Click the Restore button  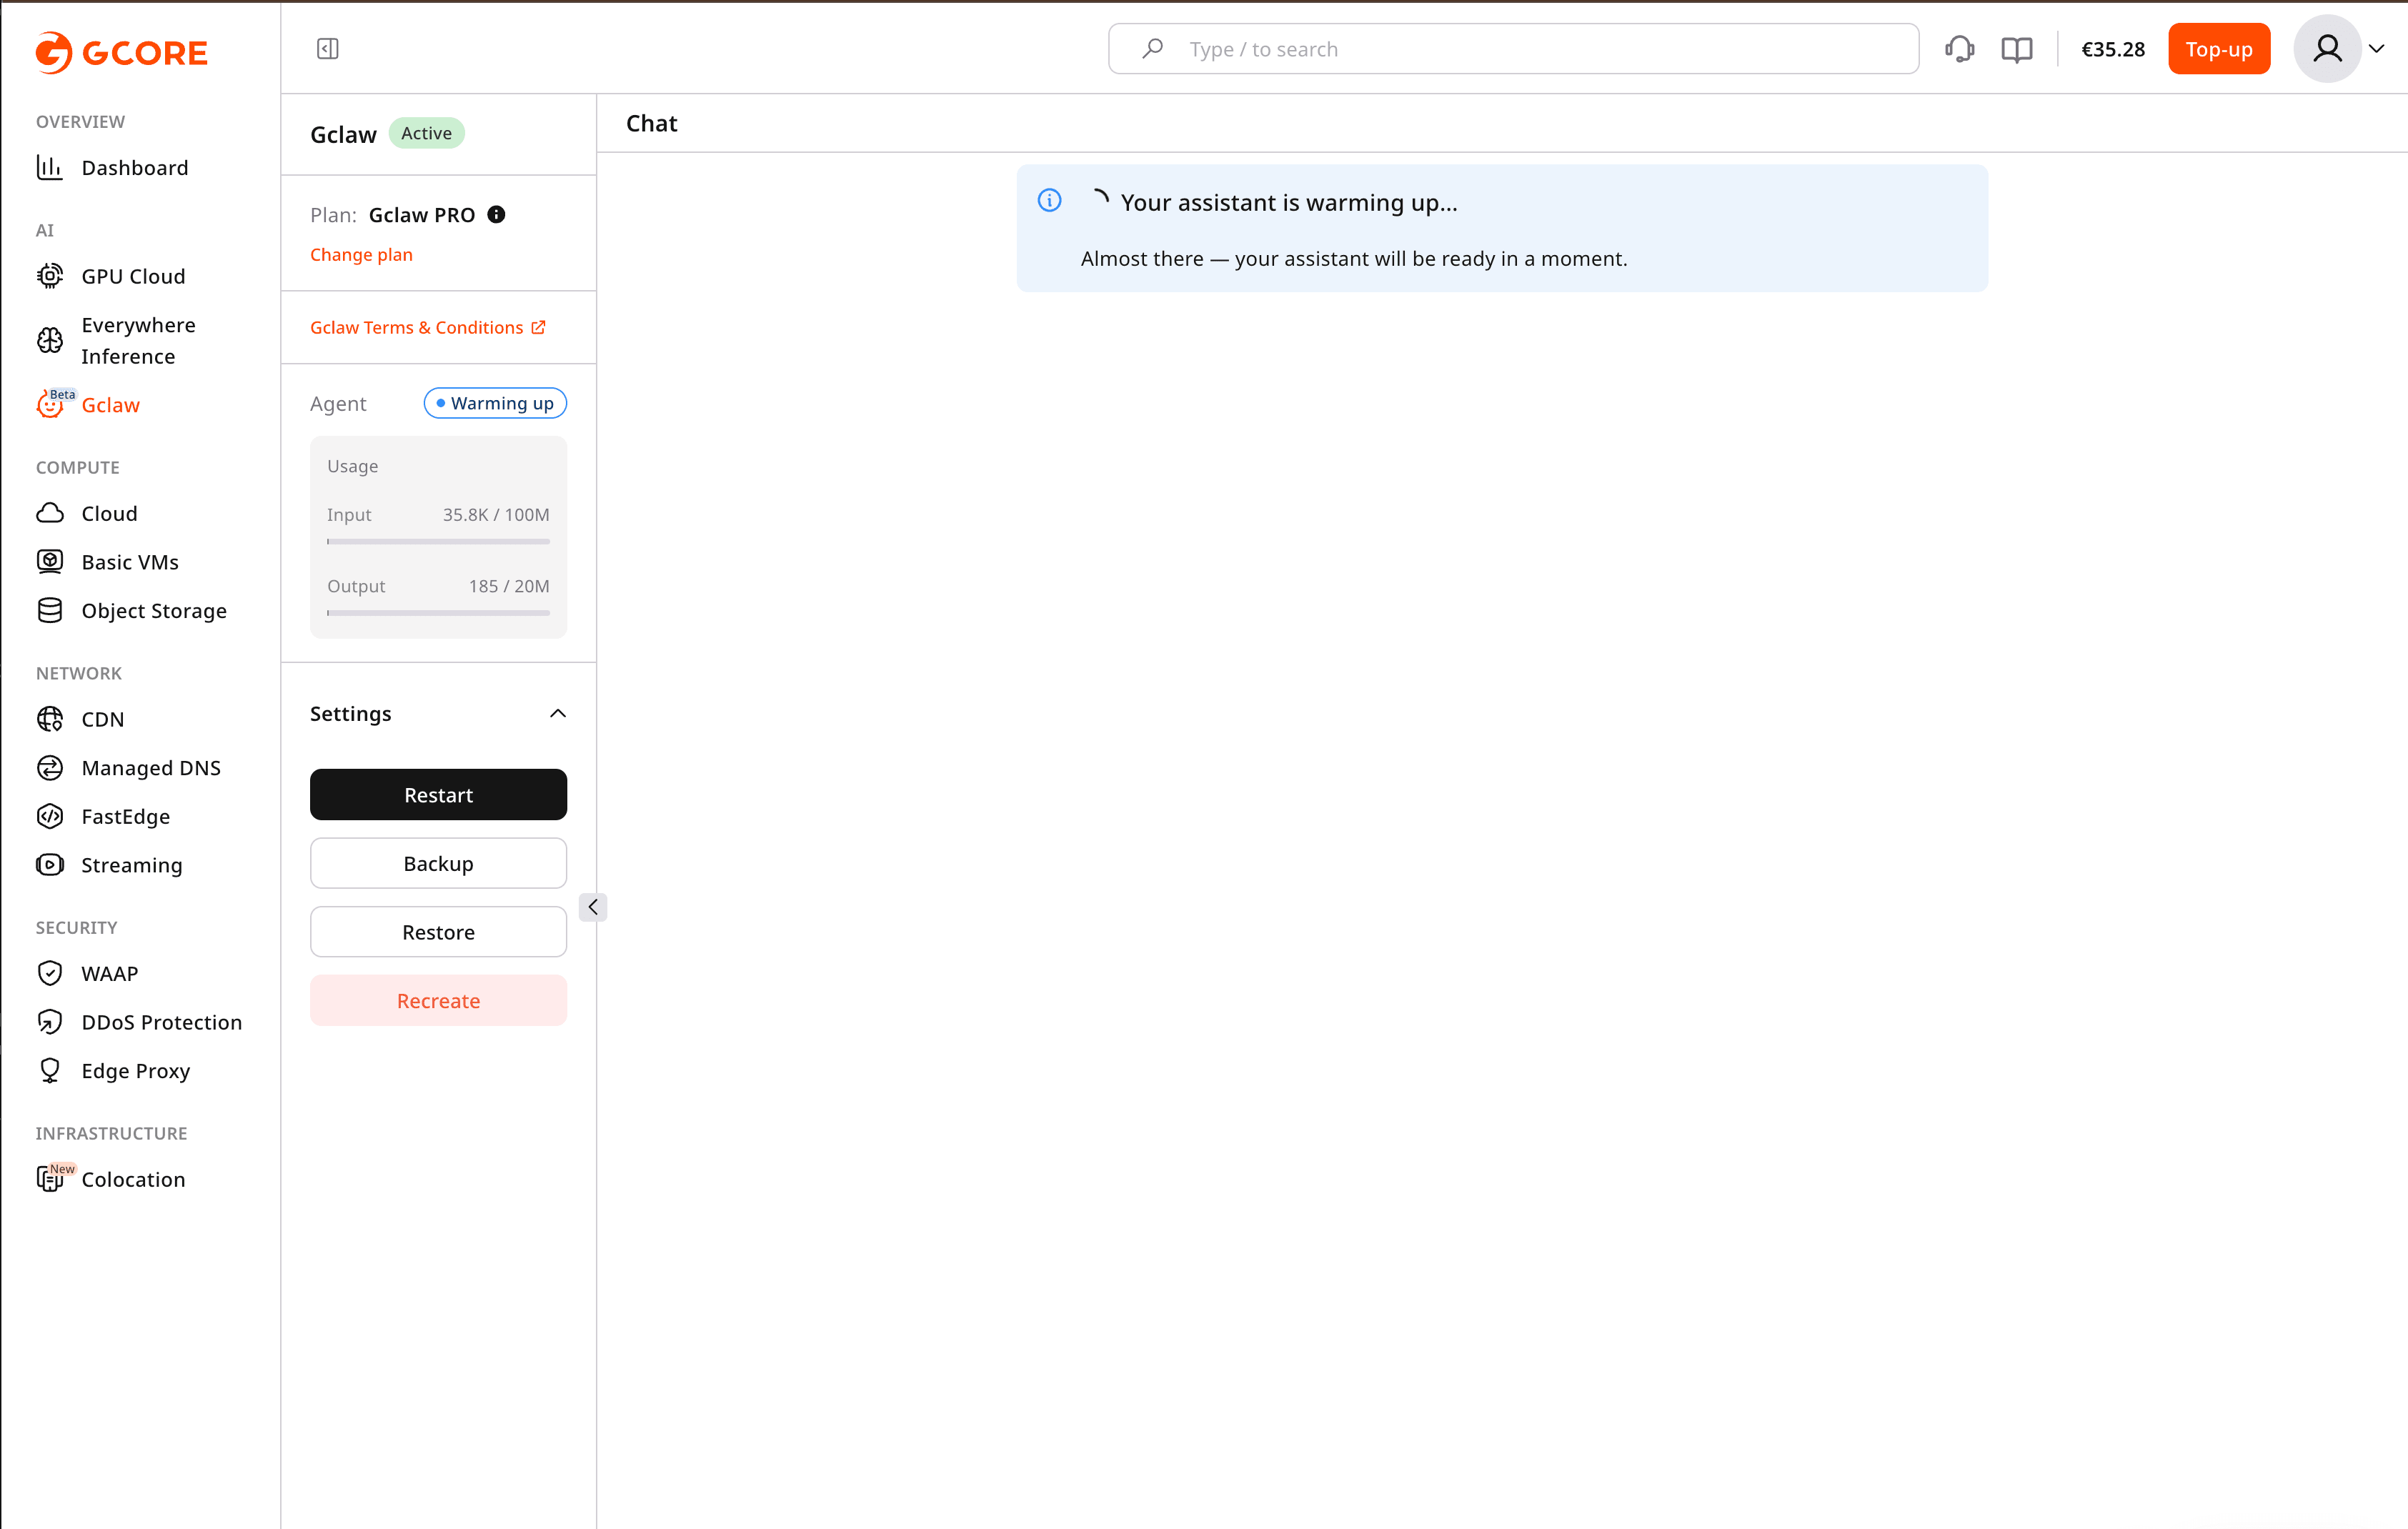click(438, 932)
